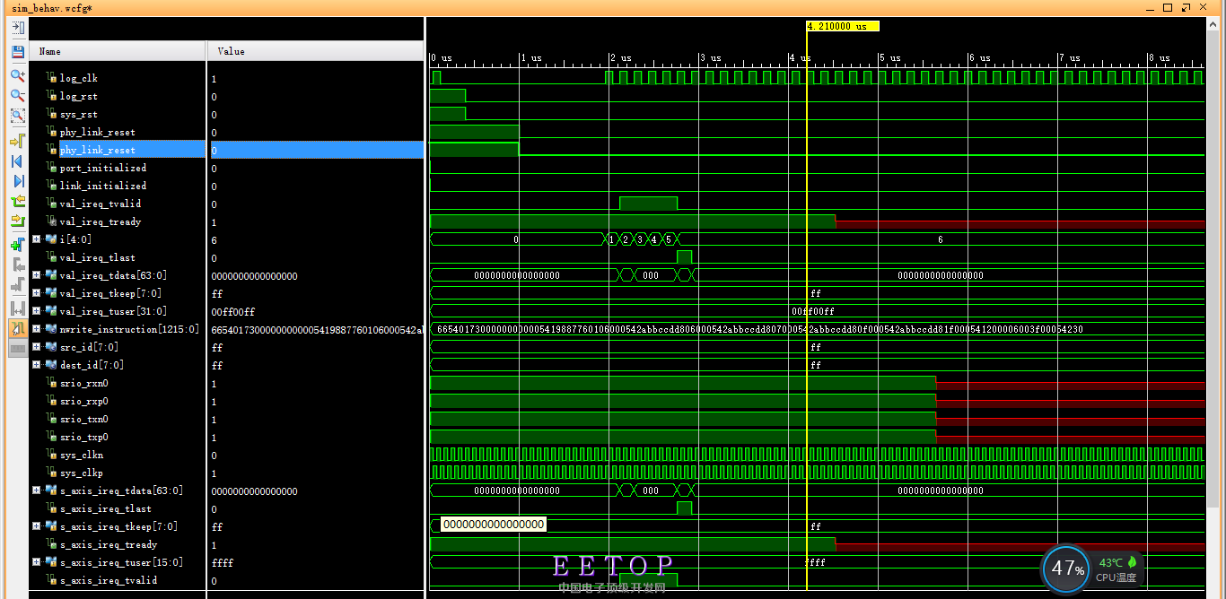1226x599 pixels.
Task: Click the 0000000000000000 tooltip in waveform
Action: click(494, 525)
